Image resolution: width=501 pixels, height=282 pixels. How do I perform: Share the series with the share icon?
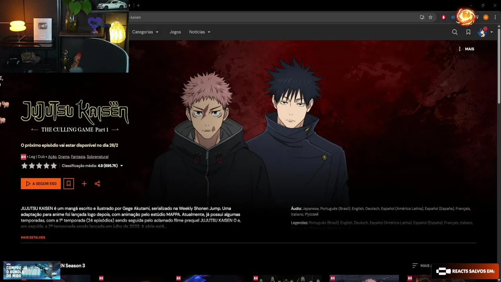click(97, 184)
